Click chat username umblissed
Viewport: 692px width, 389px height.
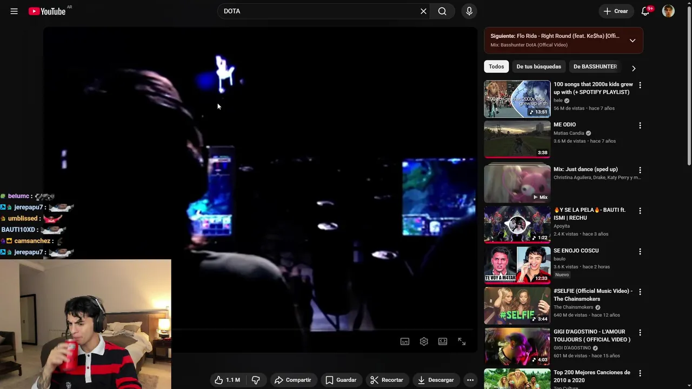23,218
